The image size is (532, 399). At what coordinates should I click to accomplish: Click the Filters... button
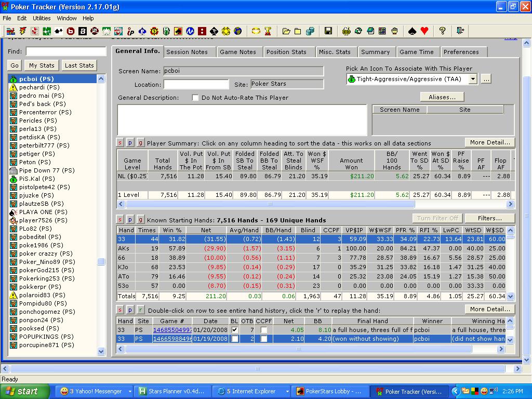(x=490, y=218)
